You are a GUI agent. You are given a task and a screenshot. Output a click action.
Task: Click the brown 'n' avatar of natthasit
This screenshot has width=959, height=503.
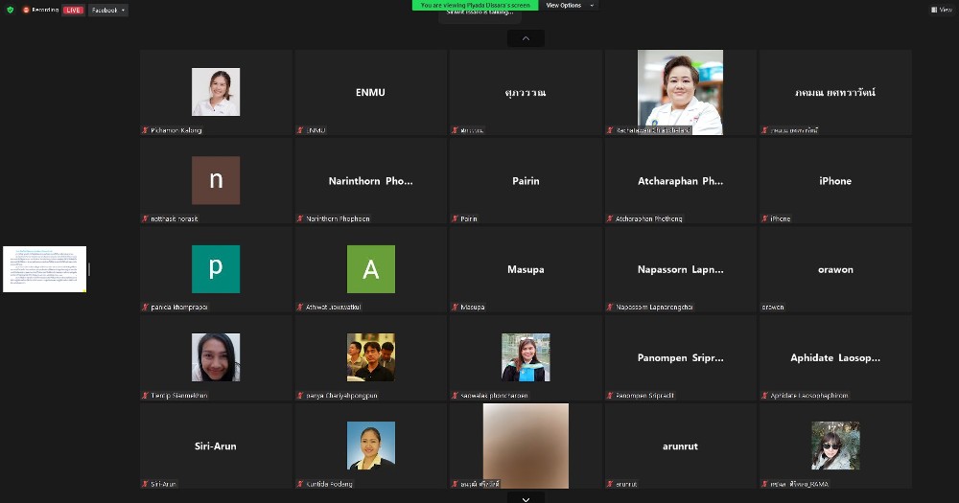(x=216, y=180)
